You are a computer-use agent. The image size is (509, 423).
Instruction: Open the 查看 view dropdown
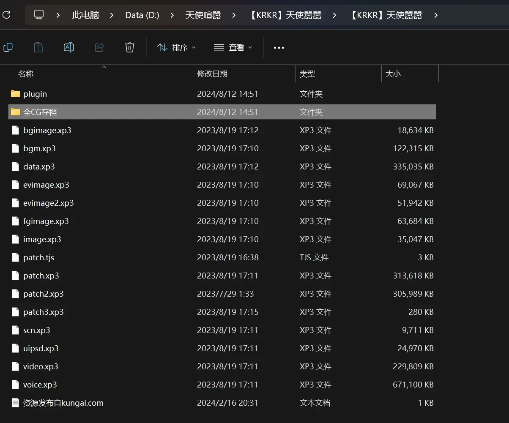tap(233, 47)
